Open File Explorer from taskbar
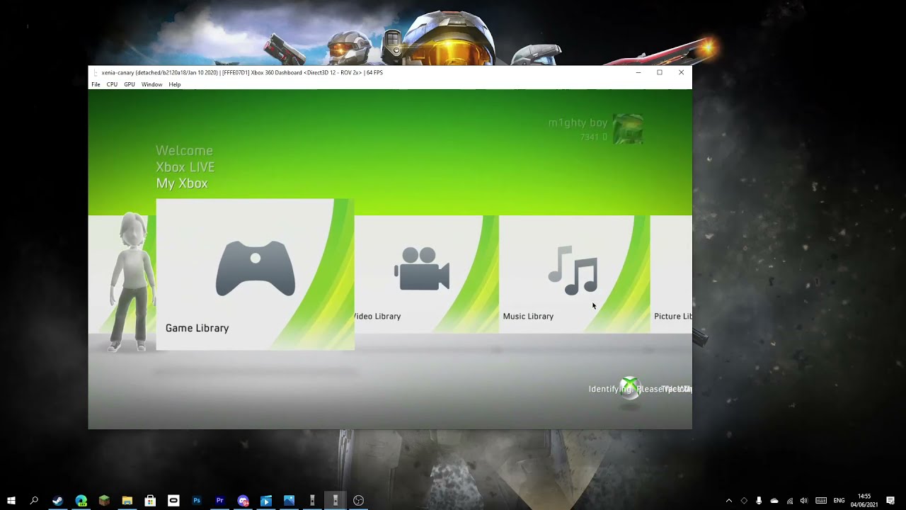The width and height of the screenshot is (906, 510). click(x=127, y=501)
